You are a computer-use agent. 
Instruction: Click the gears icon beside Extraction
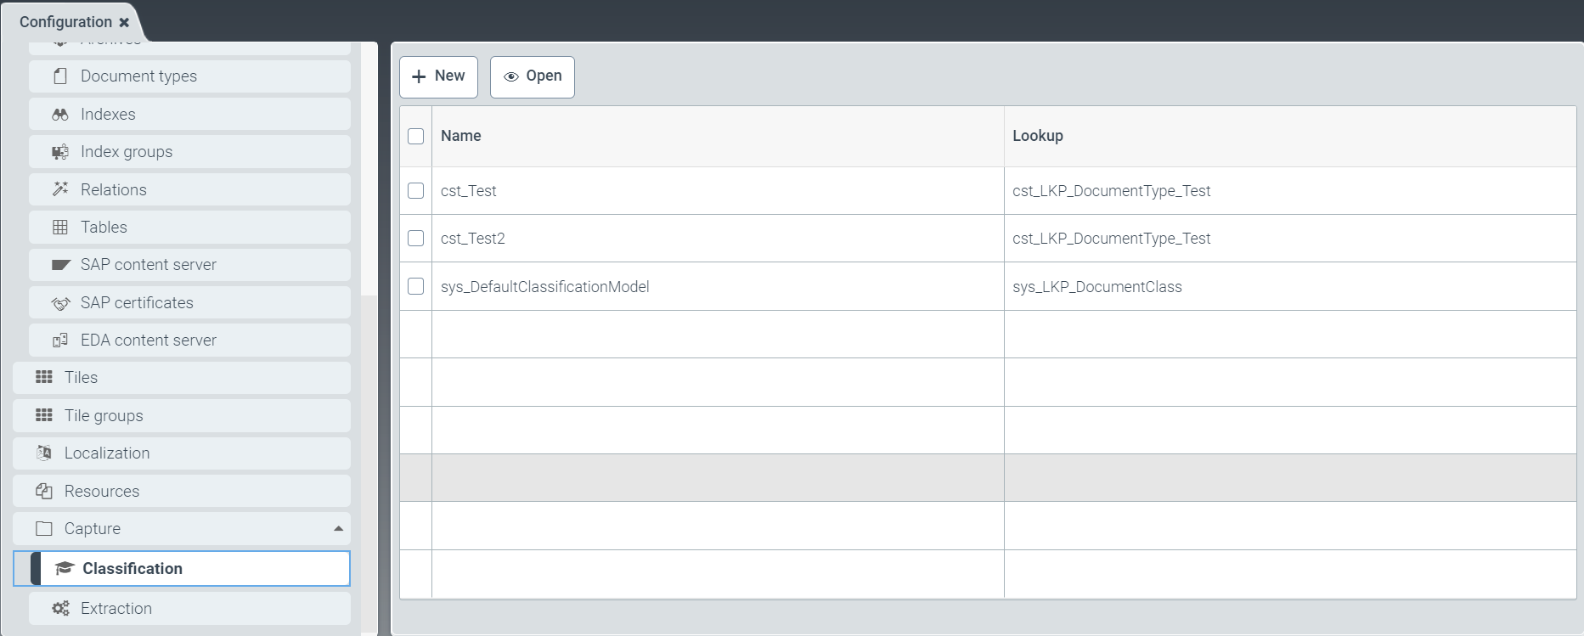[x=60, y=609]
